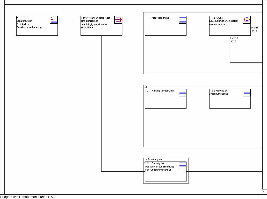Select the parallel-branch icon on node 1

[x=118, y=20]
